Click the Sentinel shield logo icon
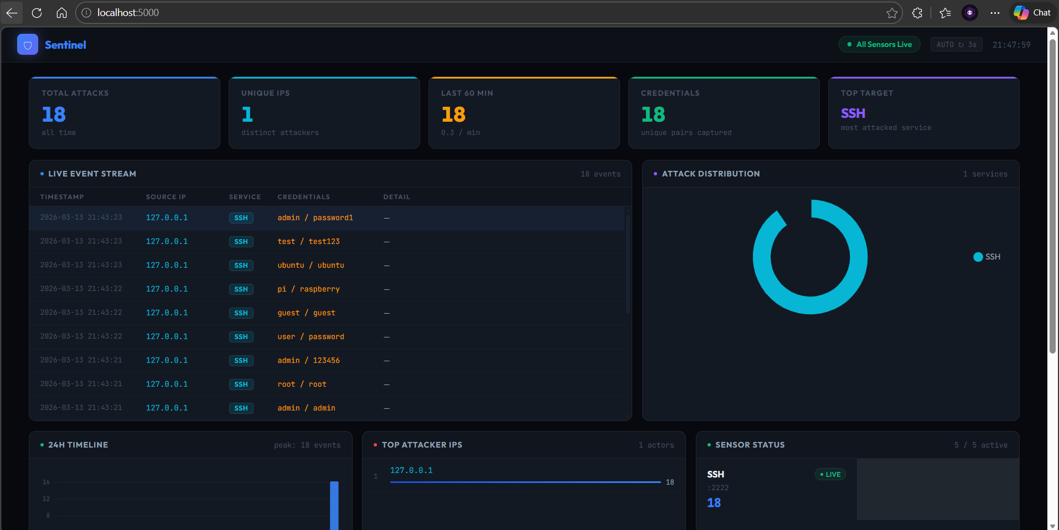 click(x=28, y=45)
